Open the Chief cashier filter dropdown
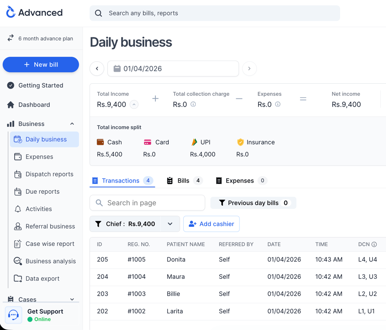Image resolution: width=386 pixels, height=330 pixels. [x=170, y=224]
